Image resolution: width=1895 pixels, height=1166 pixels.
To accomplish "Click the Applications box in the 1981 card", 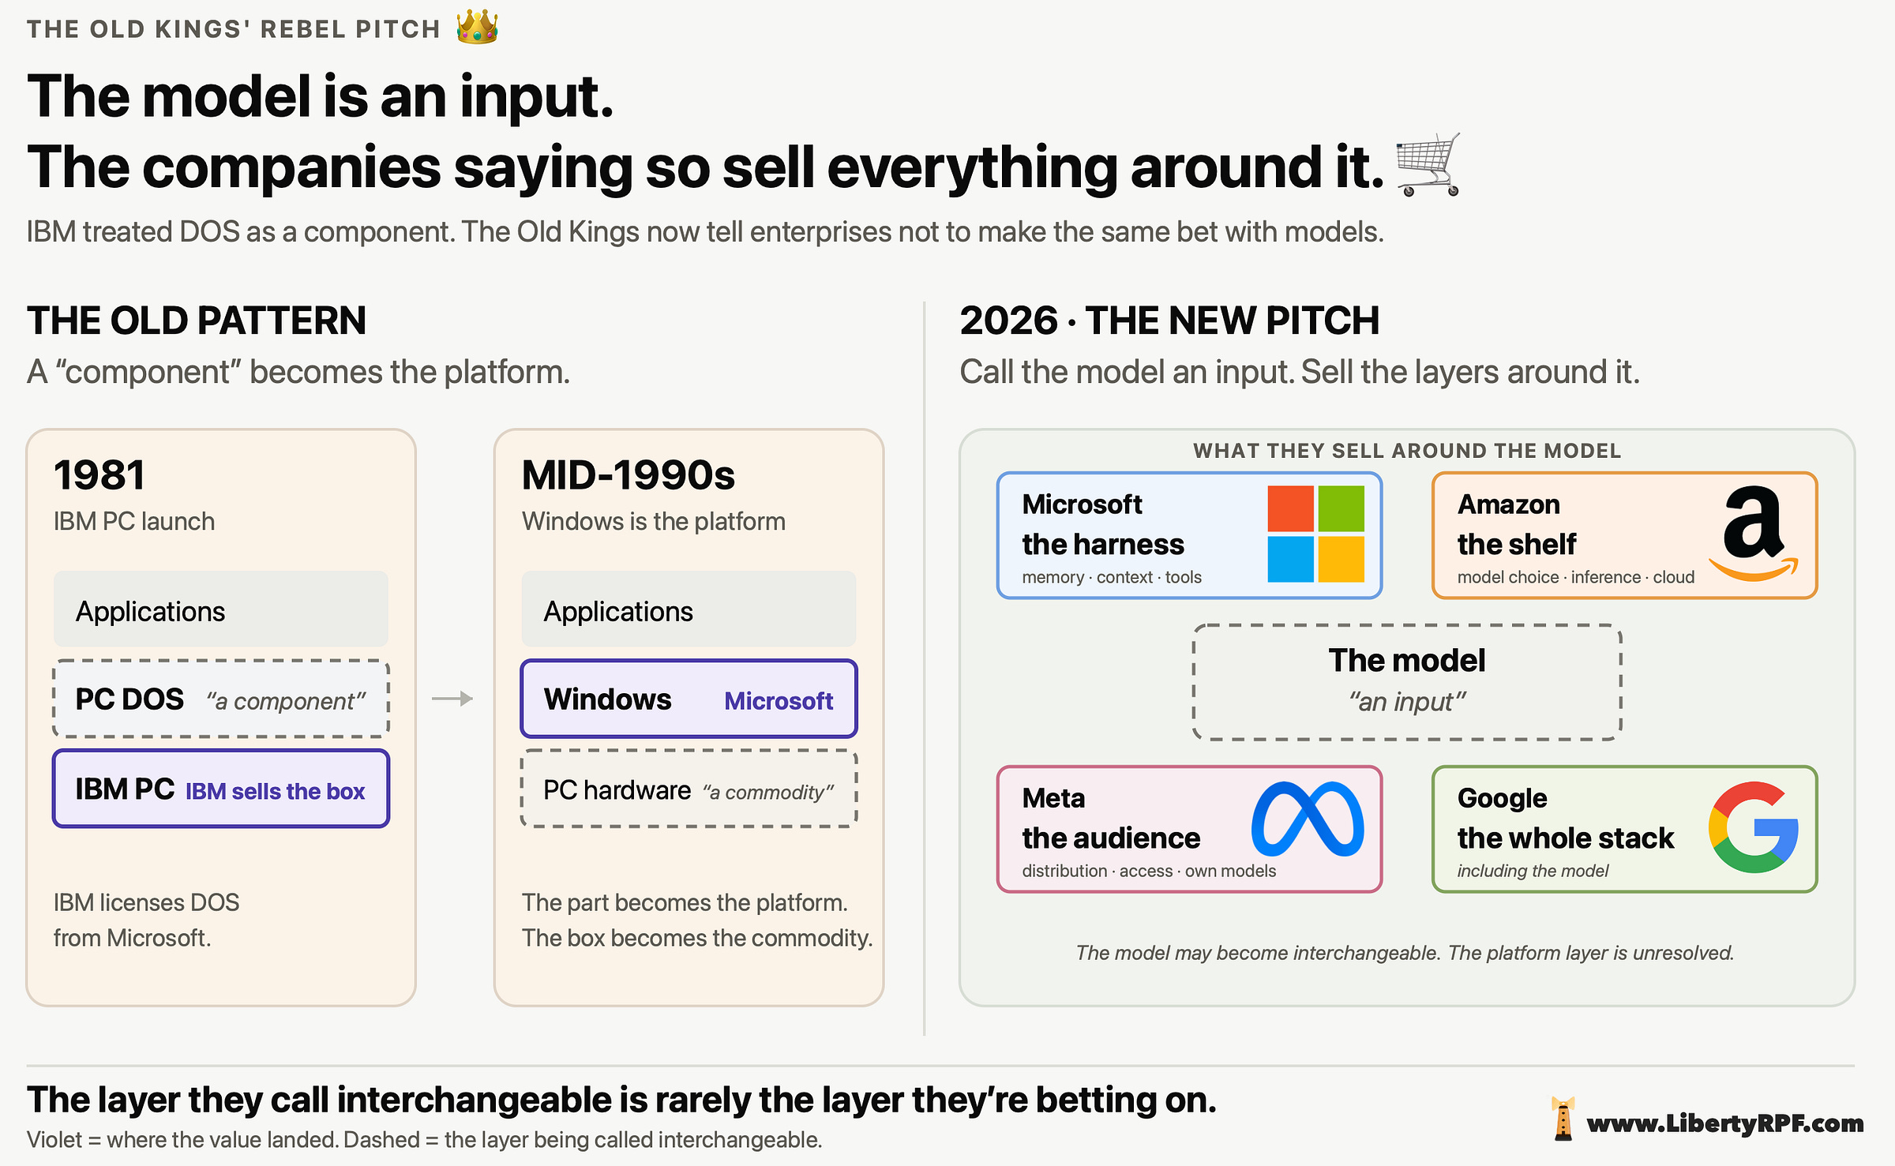I will point(221,609).
